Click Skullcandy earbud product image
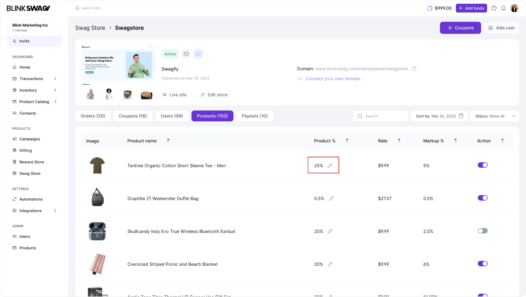 tap(97, 231)
